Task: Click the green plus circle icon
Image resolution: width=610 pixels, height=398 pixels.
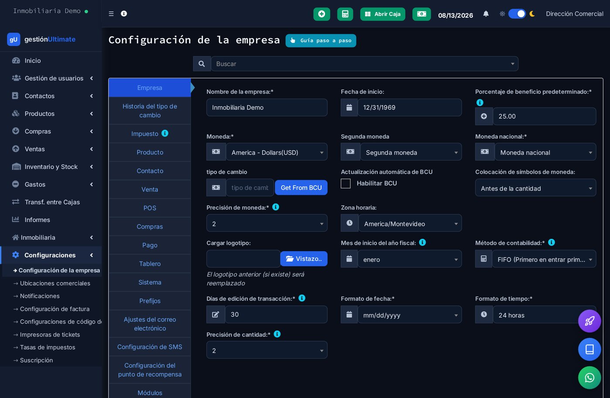Action: [x=322, y=14]
